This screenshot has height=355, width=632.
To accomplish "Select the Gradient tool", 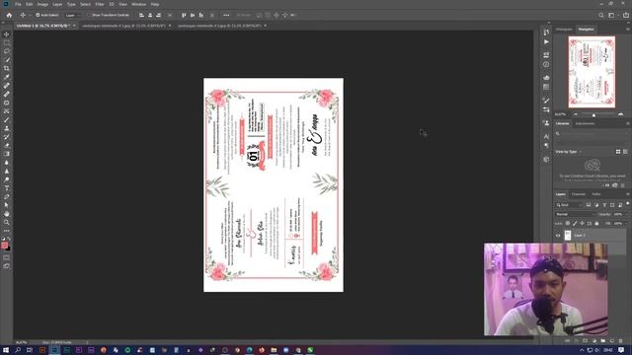I will (x=7, y=154).
